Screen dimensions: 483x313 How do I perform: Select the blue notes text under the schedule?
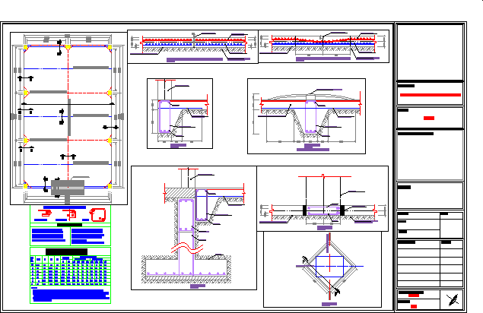(x=70, y=293)
